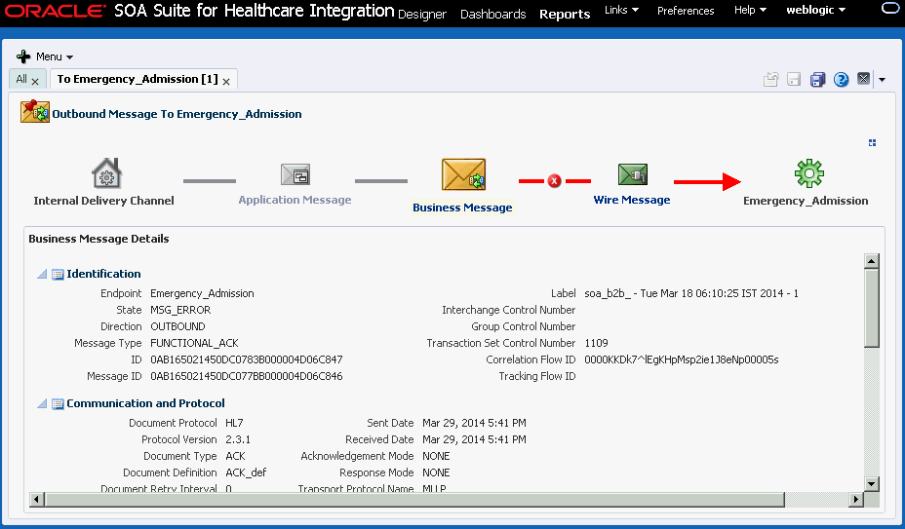Click the Direction value OUTBOUND
Image resolution: width=905 pixels, height=529 pixels.
point(177,326)
